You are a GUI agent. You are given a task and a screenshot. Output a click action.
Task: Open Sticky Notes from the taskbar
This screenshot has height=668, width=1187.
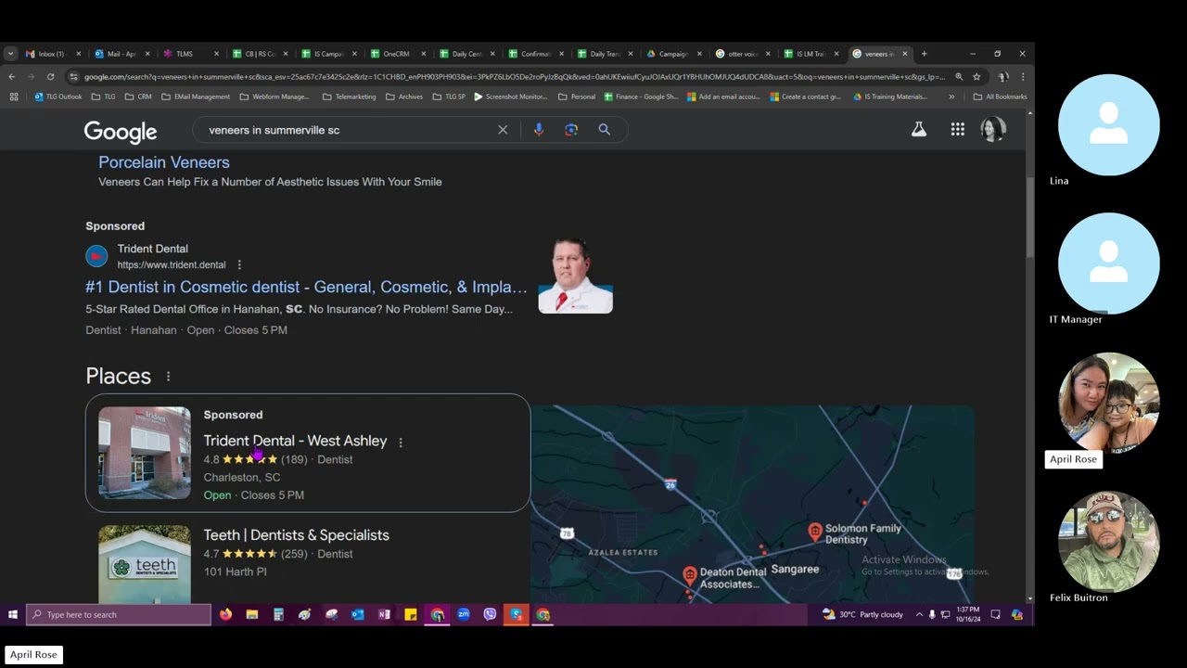[411, 614]
